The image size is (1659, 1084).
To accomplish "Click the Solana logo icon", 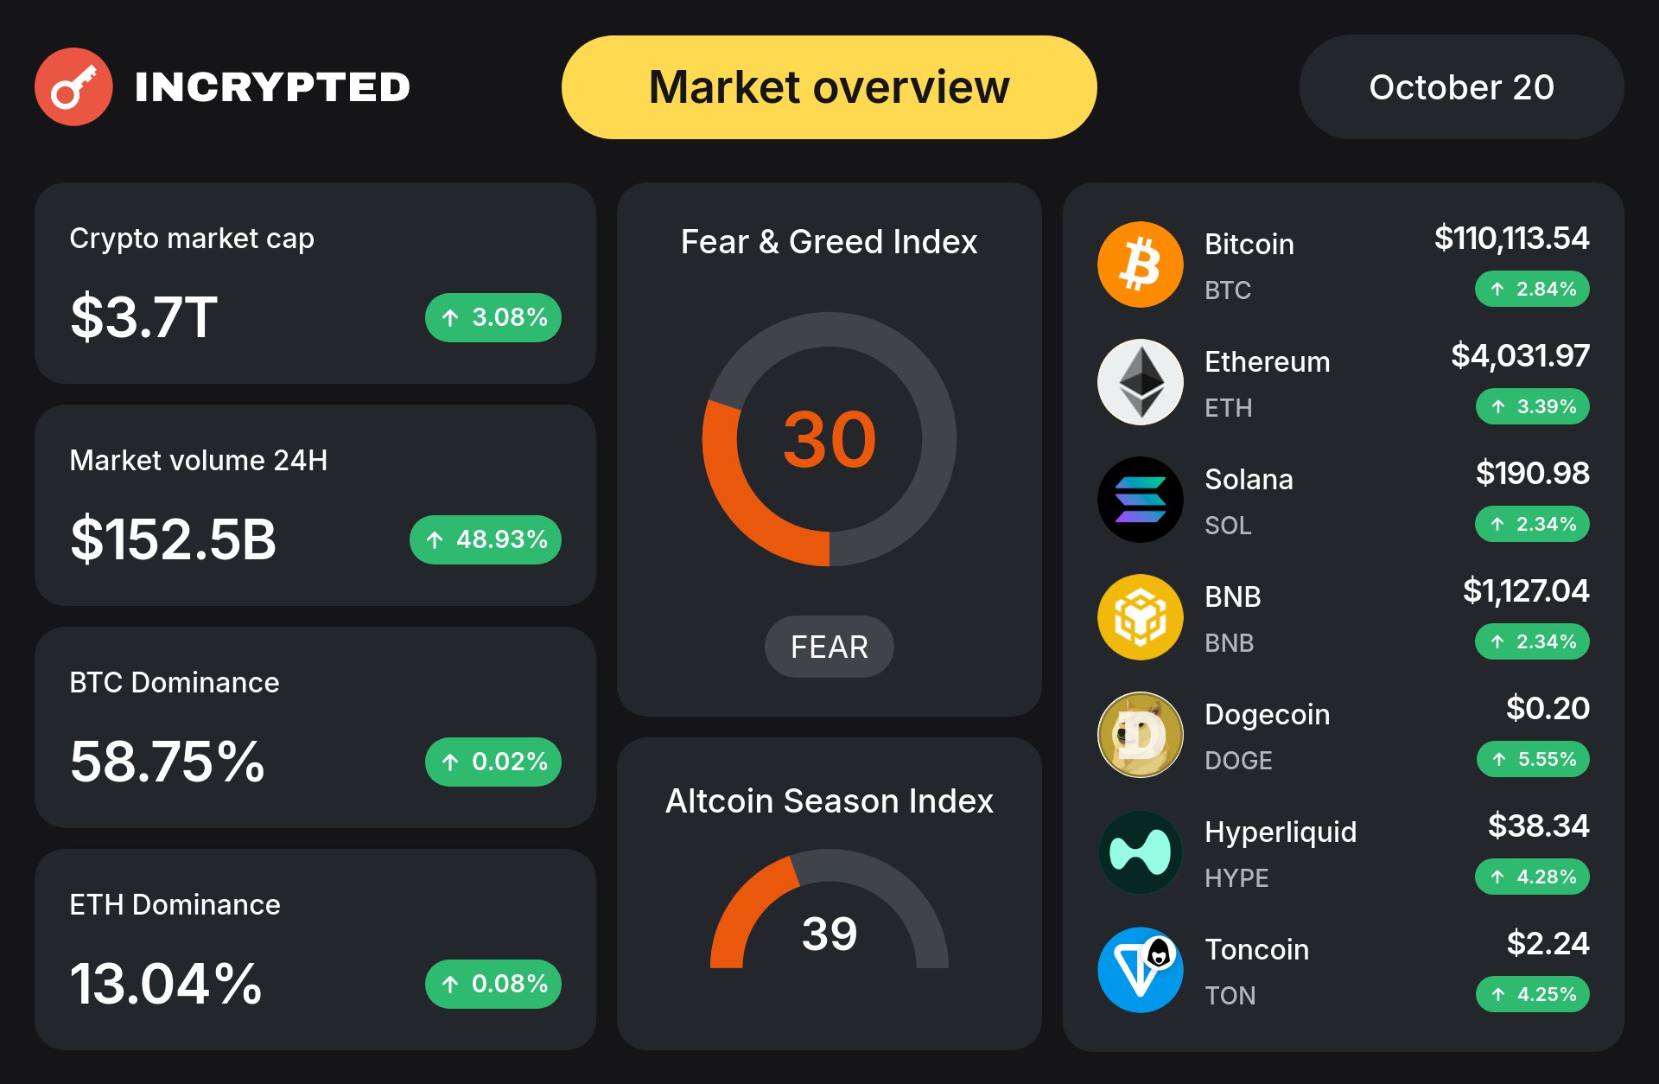I will pos(1140,500).
